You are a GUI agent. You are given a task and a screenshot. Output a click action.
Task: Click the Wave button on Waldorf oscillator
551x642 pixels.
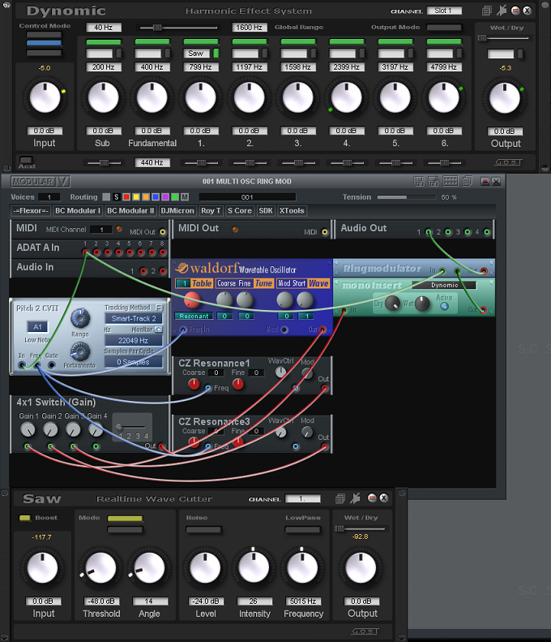318,283
